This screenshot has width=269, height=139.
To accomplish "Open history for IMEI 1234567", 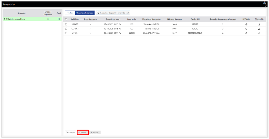I will pyautogui.click(x=246, y=29).
